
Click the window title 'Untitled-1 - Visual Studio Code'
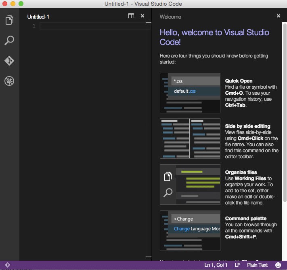coord(143,4)
